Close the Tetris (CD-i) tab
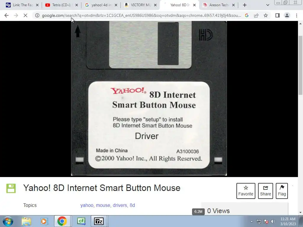 77,5
